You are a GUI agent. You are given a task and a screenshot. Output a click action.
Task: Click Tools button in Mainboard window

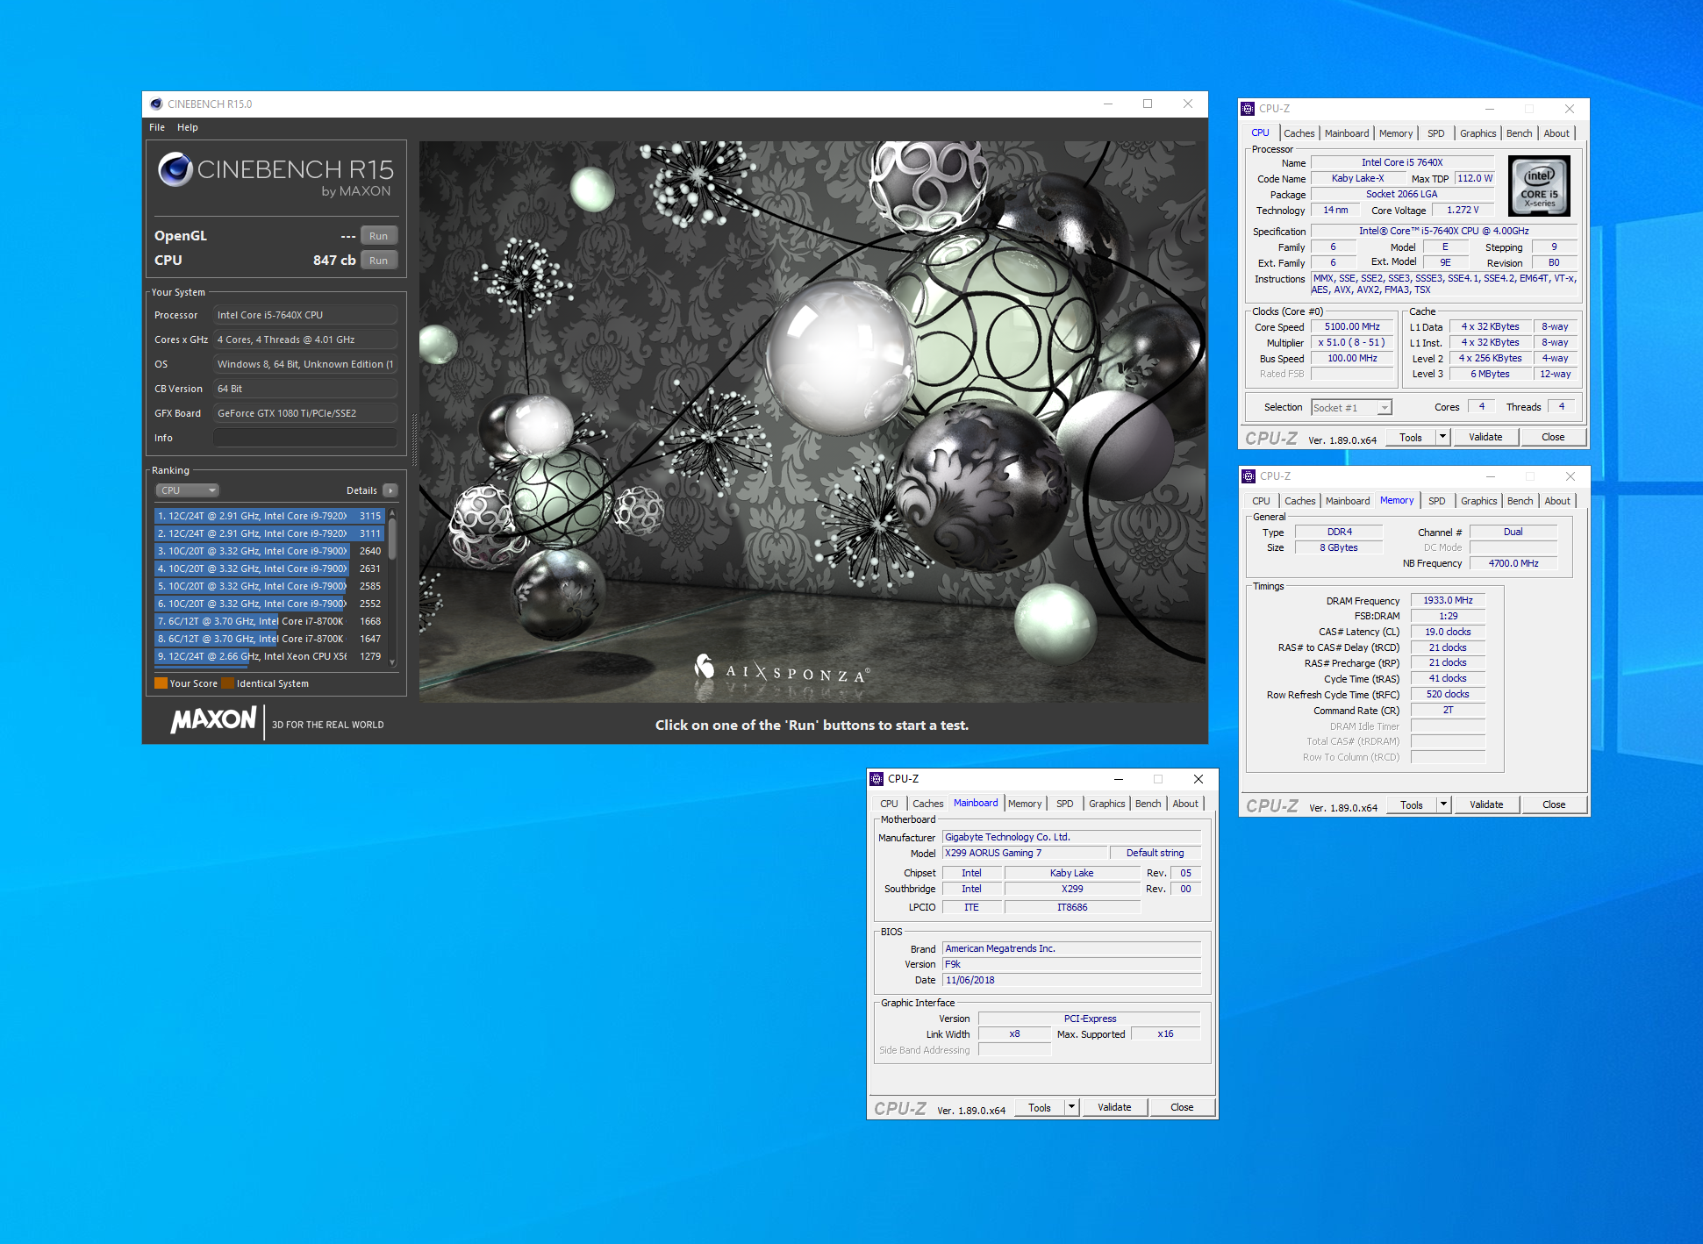pyautogui.click(x=1040, y=1107)
